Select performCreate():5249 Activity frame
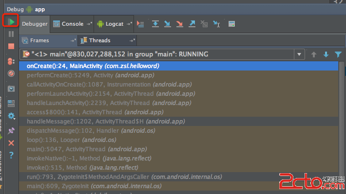Screen dimensions: 346x194 [178, 75]
